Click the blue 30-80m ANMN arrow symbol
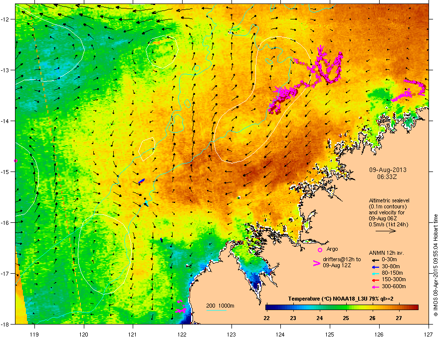 coord(375,267)
